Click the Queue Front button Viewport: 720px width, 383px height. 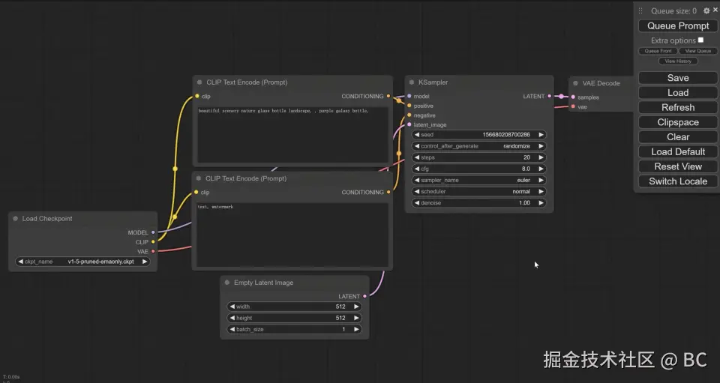[x=658, y=51]
